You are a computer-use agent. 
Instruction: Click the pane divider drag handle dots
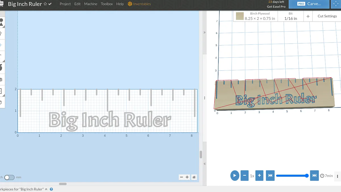pos(205,98)
